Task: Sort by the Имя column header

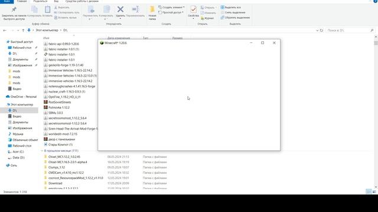Action: (46, 38)
